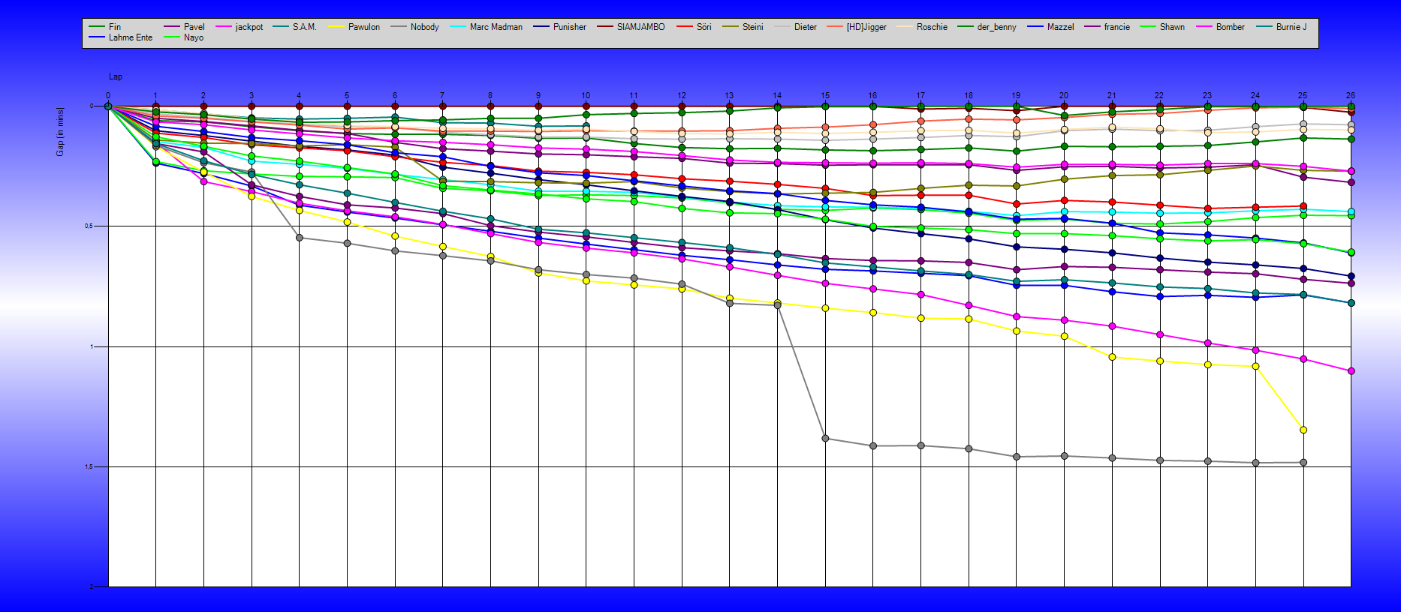The width and height of the screenshot is (1401, 612).
Task: Click lap number 22 on the axis
Action: pyautogui.click(x=1159, y=96)
